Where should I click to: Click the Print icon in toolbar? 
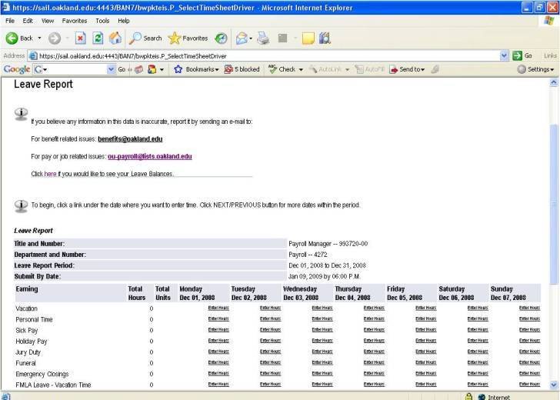pos(263,38)
